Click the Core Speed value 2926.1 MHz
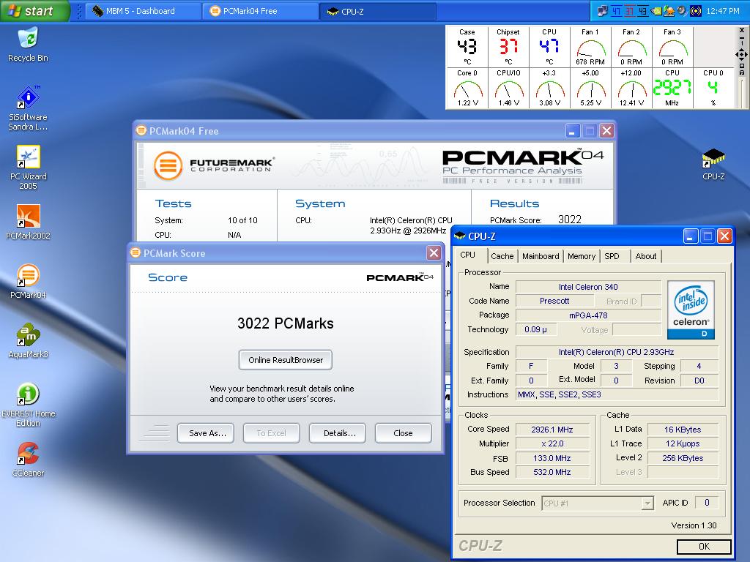 [552, 430]
